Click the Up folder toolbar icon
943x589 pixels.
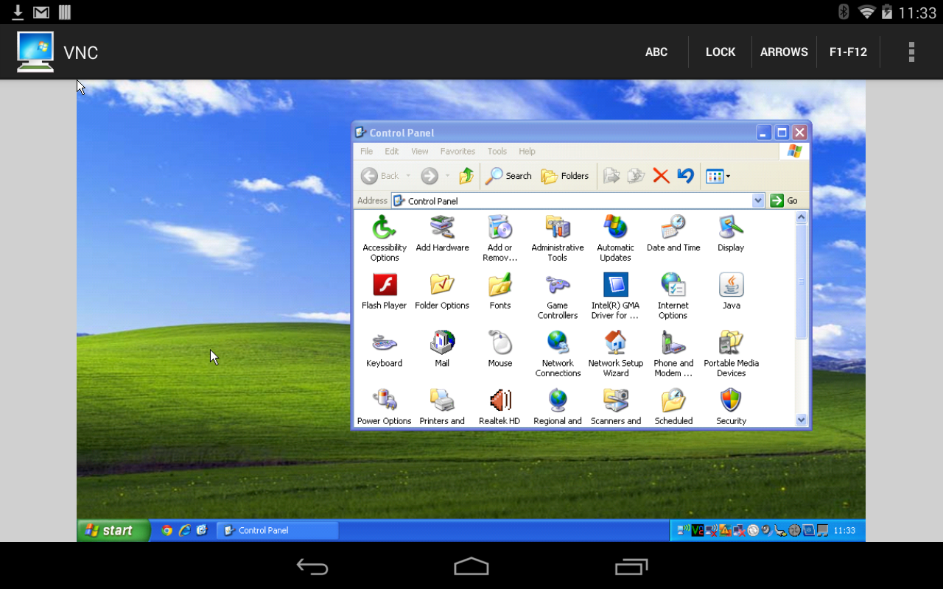tap(466, 176)
